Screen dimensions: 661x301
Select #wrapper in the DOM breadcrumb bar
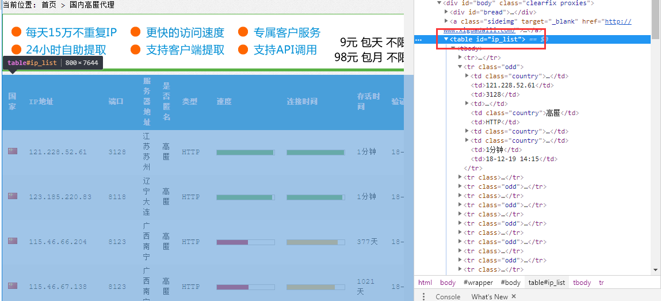click(477, 283)
